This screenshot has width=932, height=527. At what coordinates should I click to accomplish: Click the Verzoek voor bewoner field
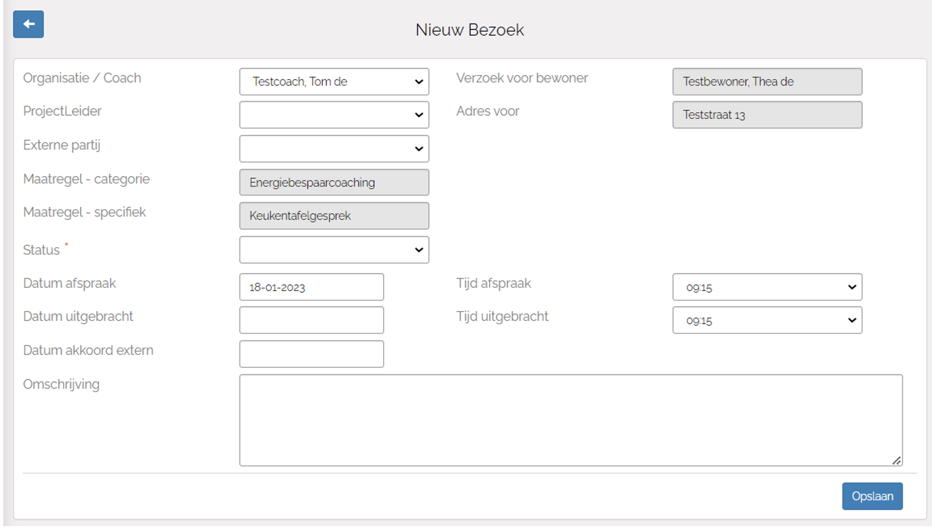click(x=767, y=81)
